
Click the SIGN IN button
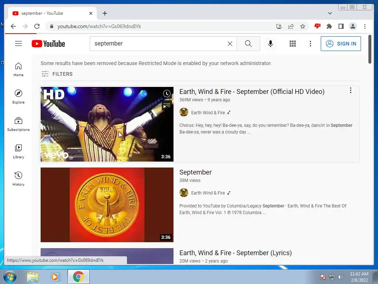tap(341, 44)
